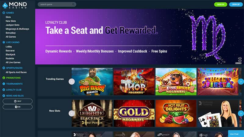Click the Tournaments sidebar icon

(x=4, y=84)
